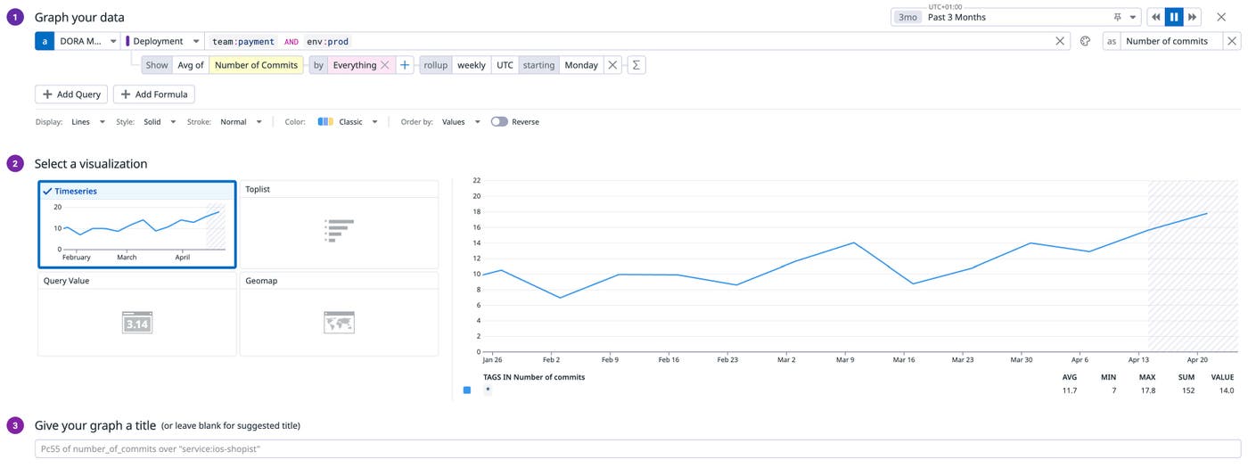Open the Order by Values dropdown

[461, 122]
